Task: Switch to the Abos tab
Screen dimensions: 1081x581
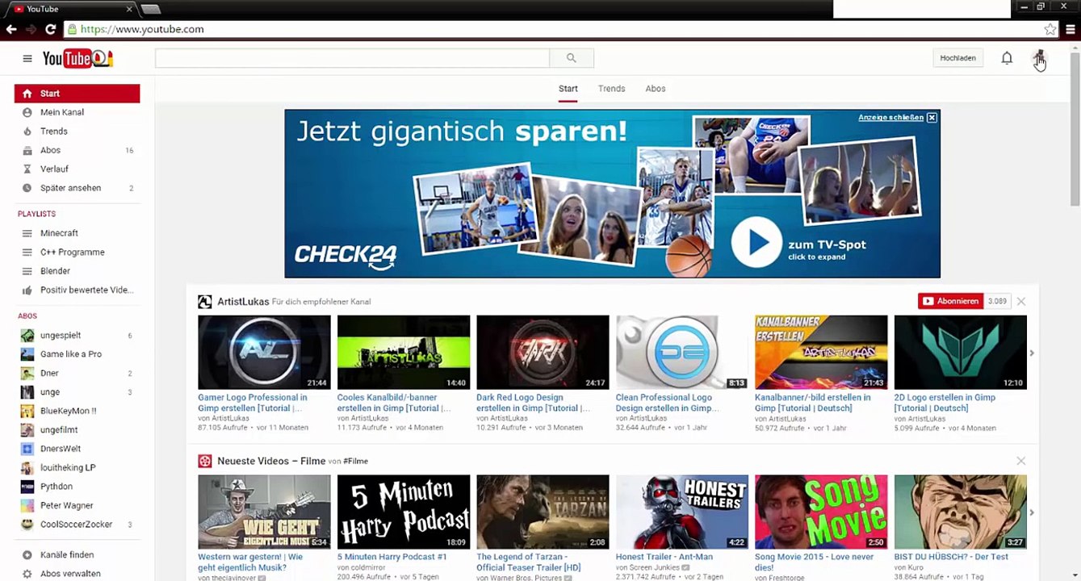Action: 656,89
